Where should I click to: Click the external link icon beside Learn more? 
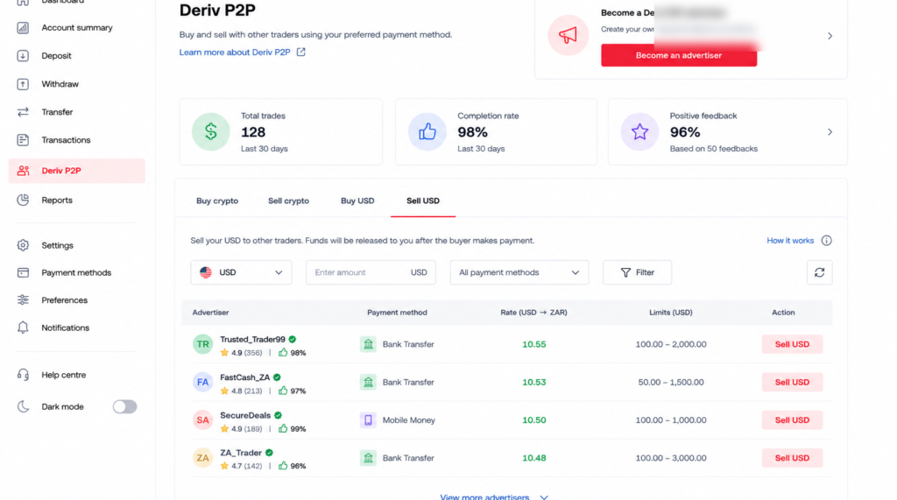[x=301, y=52]
